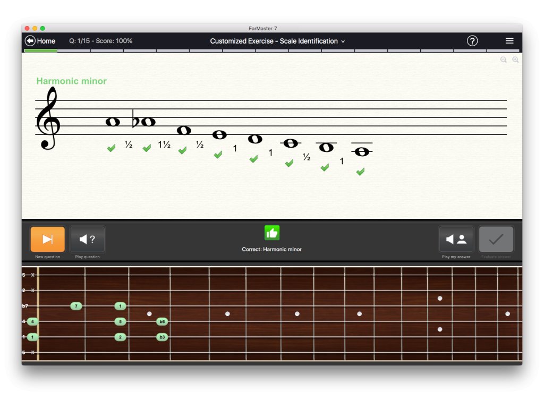Click the Harmonic minor scale label

pyautogui.click(x=71, y=81)
